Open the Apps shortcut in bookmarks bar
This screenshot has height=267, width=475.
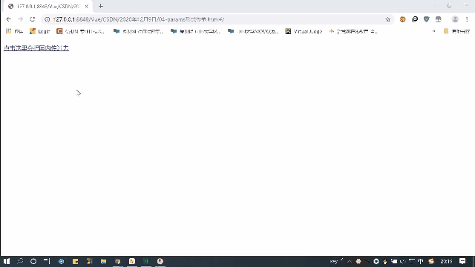(14, 31)
